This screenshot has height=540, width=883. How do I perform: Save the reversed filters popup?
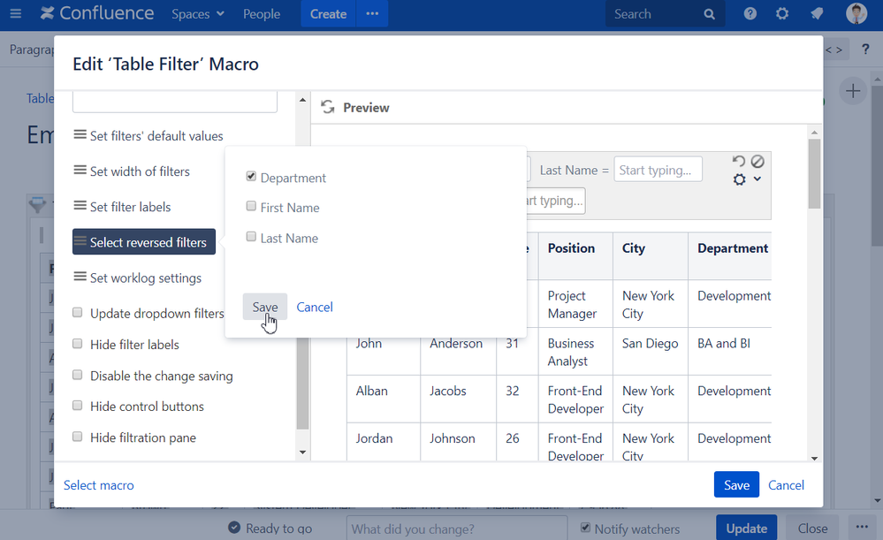point(264,307)
